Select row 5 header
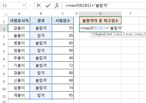146x103 pixels. (4, 51)
